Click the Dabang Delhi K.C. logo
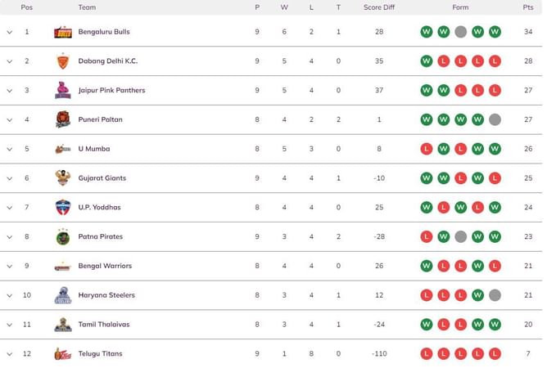This screenshot has height=368, width=547. (63, 61)
